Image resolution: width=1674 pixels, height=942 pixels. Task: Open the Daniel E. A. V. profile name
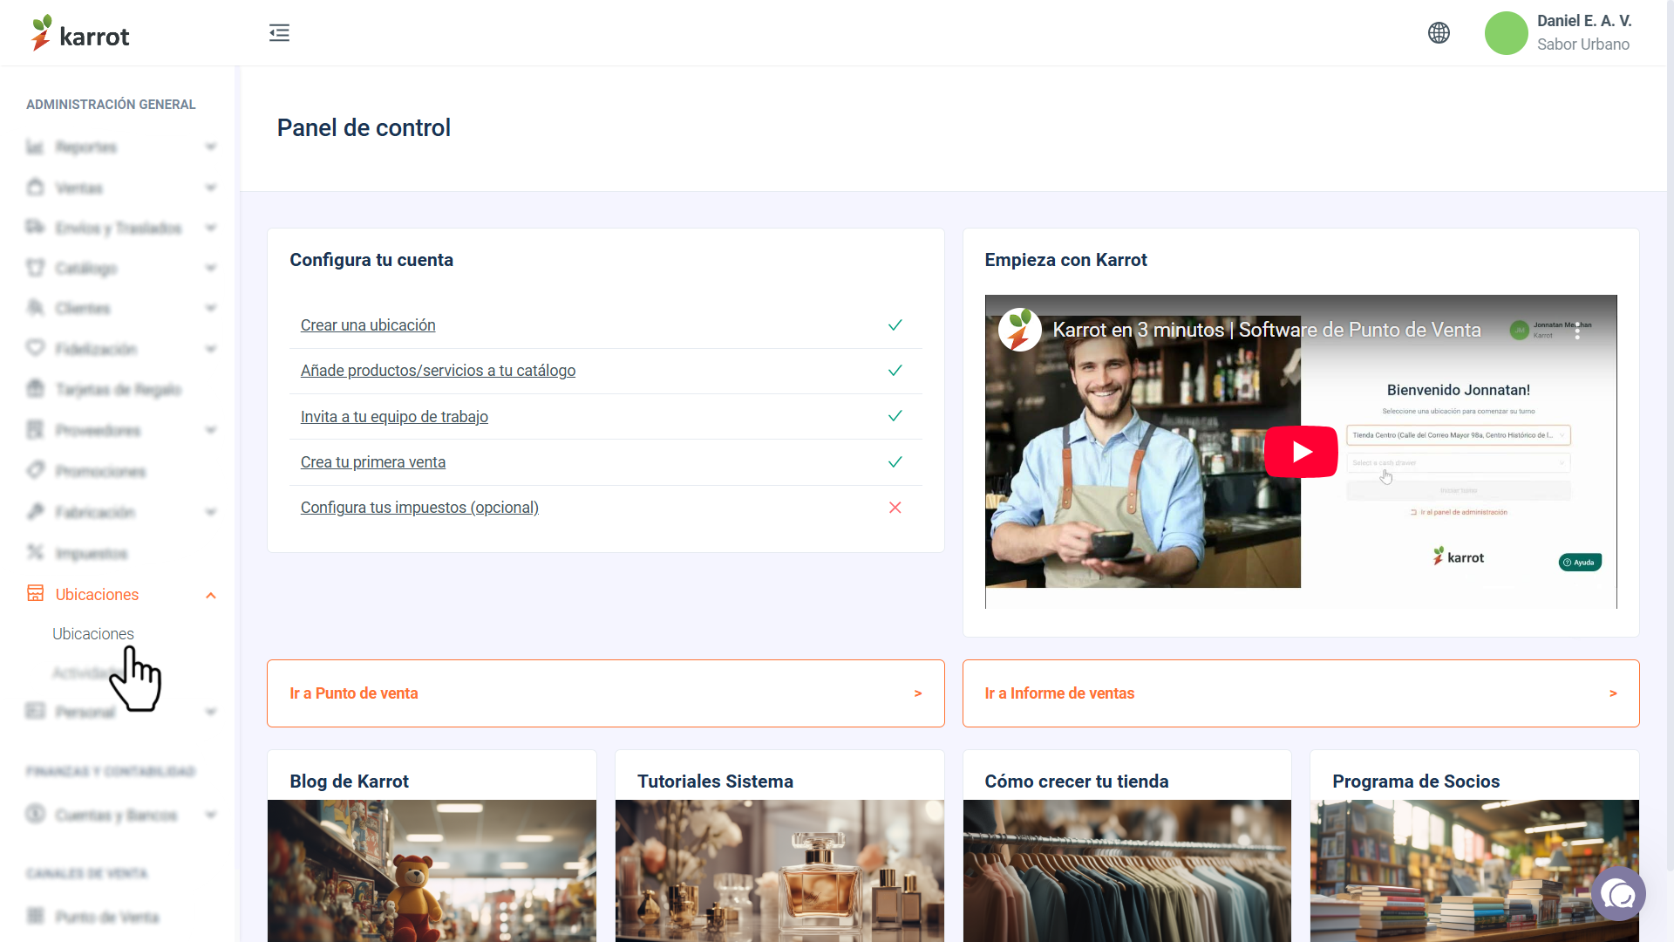click(1584, 21)
